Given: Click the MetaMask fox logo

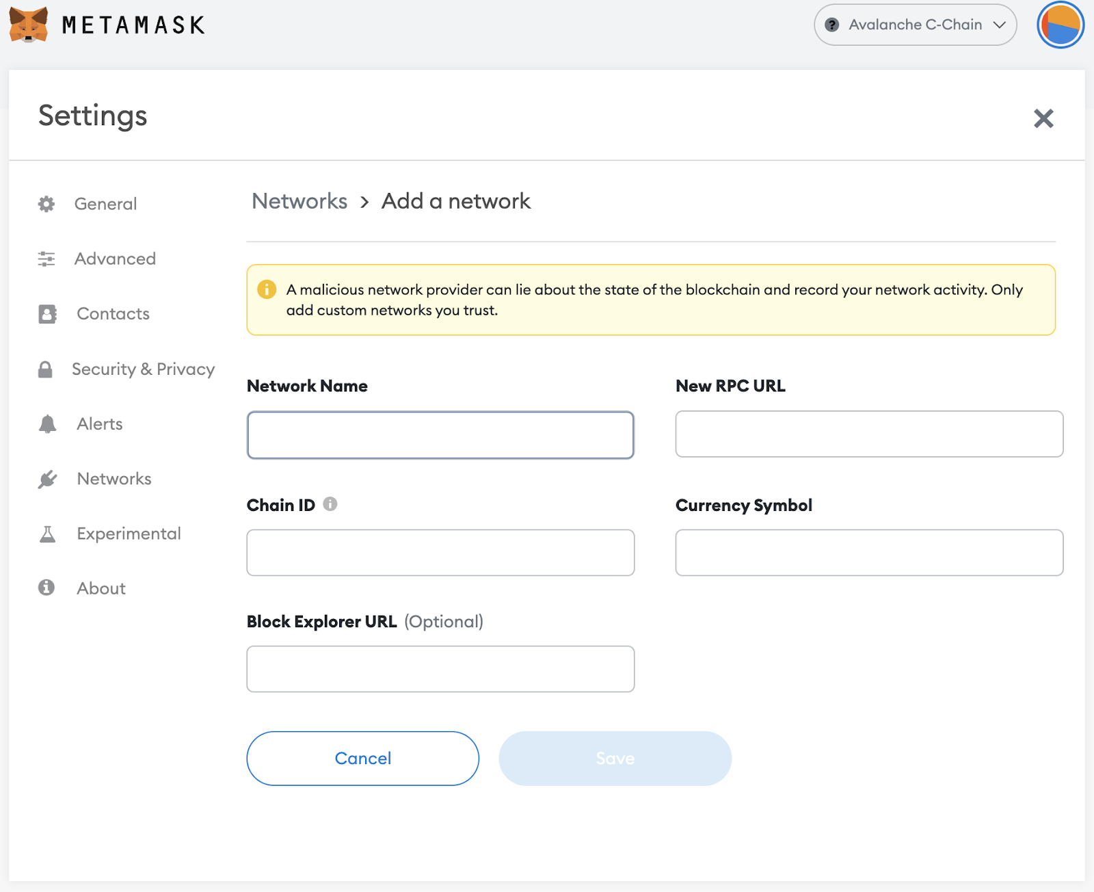Looking at the screenshot, I should coord(28,25).
